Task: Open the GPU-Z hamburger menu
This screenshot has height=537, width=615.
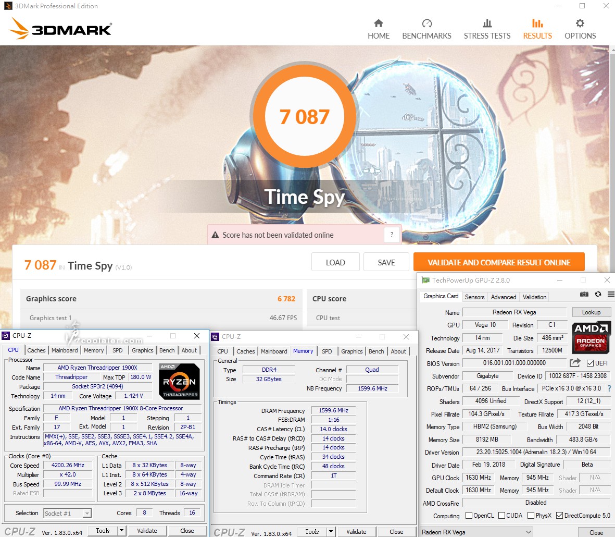Action: click(x=611, y=294)
